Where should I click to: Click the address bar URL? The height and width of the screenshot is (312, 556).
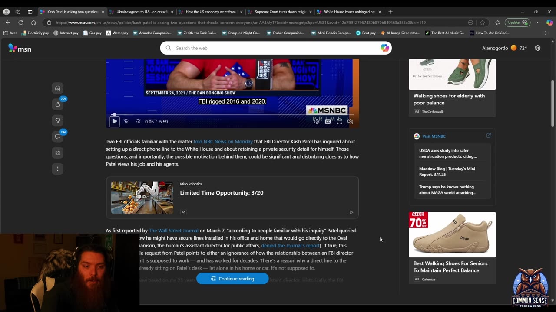[x=241, y=23]
